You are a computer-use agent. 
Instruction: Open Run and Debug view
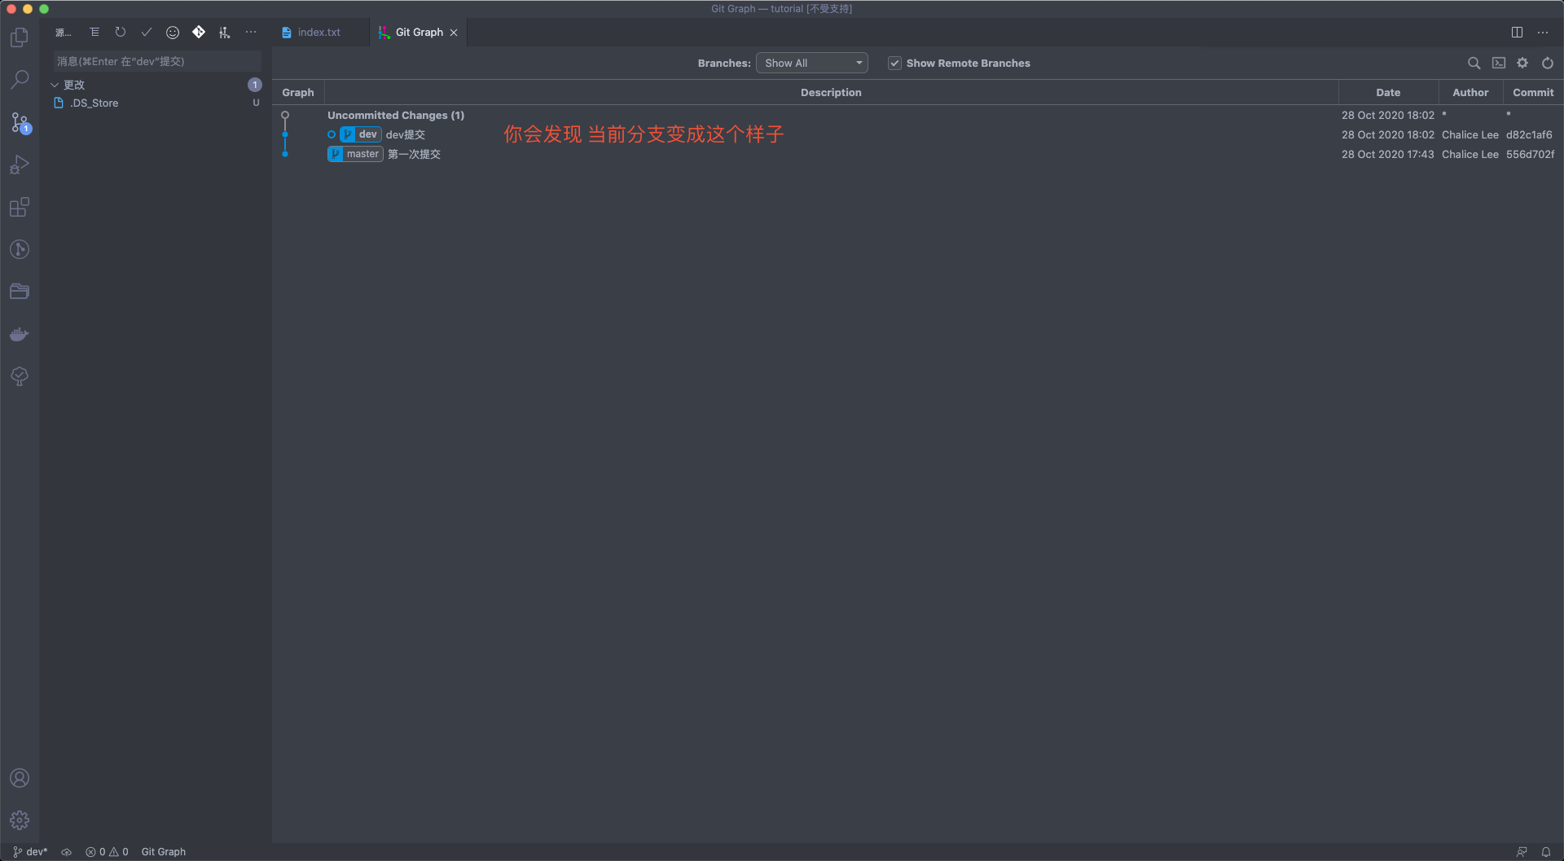(x=20, y=165)
